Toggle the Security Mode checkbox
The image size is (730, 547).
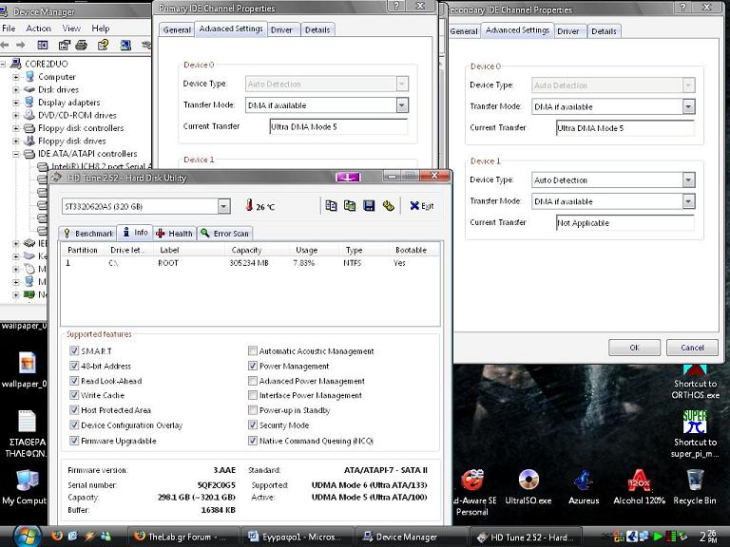252,424
